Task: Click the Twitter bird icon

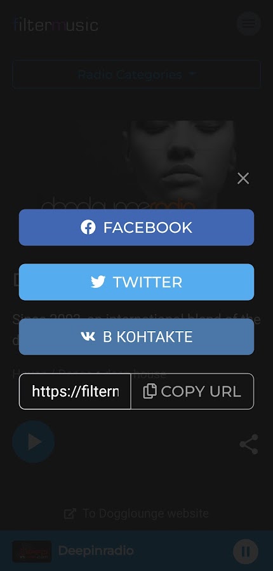Action: [98, 282]
